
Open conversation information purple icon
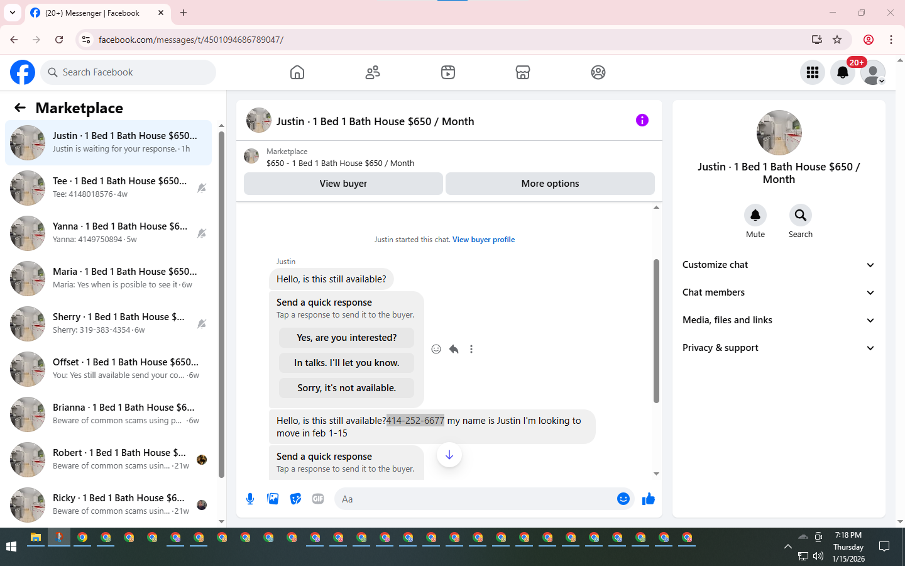(x=642, y=120)
